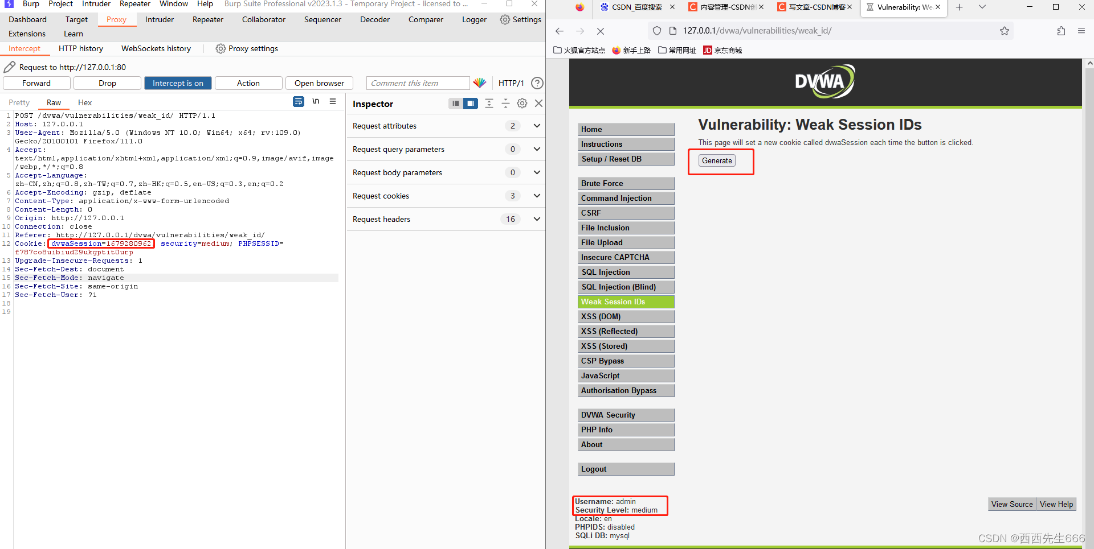The height and width of the screenshot is (549, 1094).
Task: Open Firefox extensions puzzle icon
Action: pyautogui.click(x=1061, y=31)
